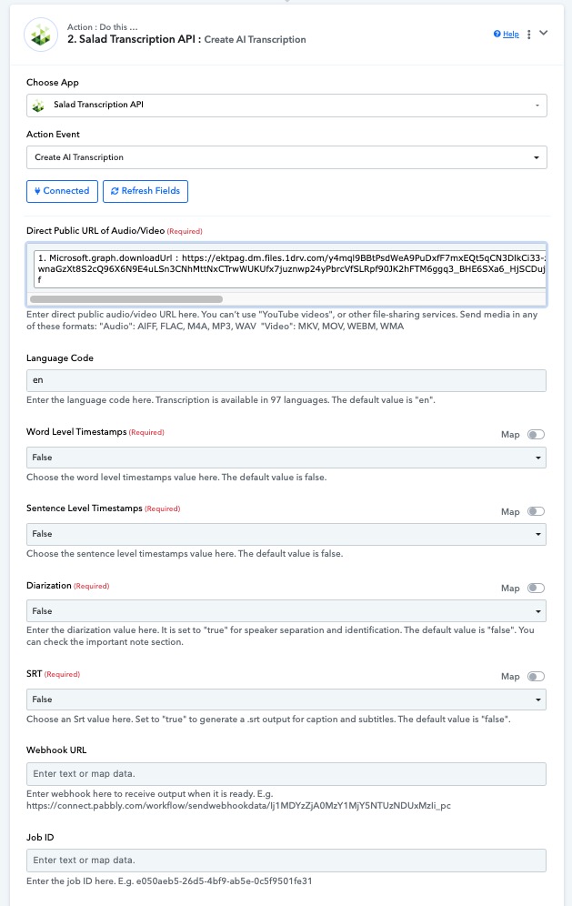This screenshot has width=572, height=906.
Task: Toggle Map switch for Word Level Timestamps
Action: tap(537, 435)
